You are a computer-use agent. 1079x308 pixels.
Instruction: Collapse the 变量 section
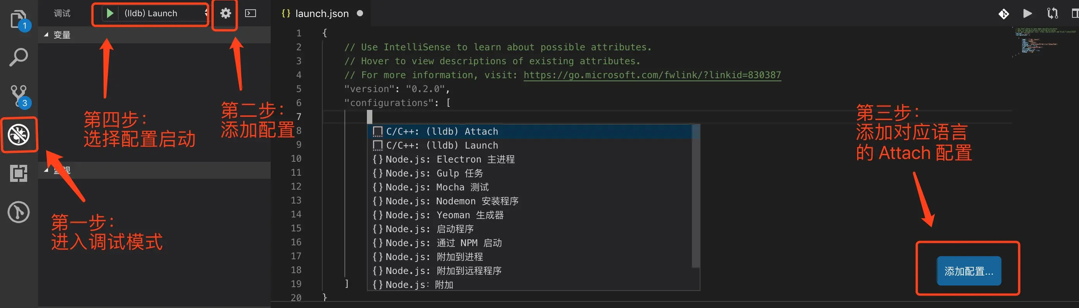(154, 35)
